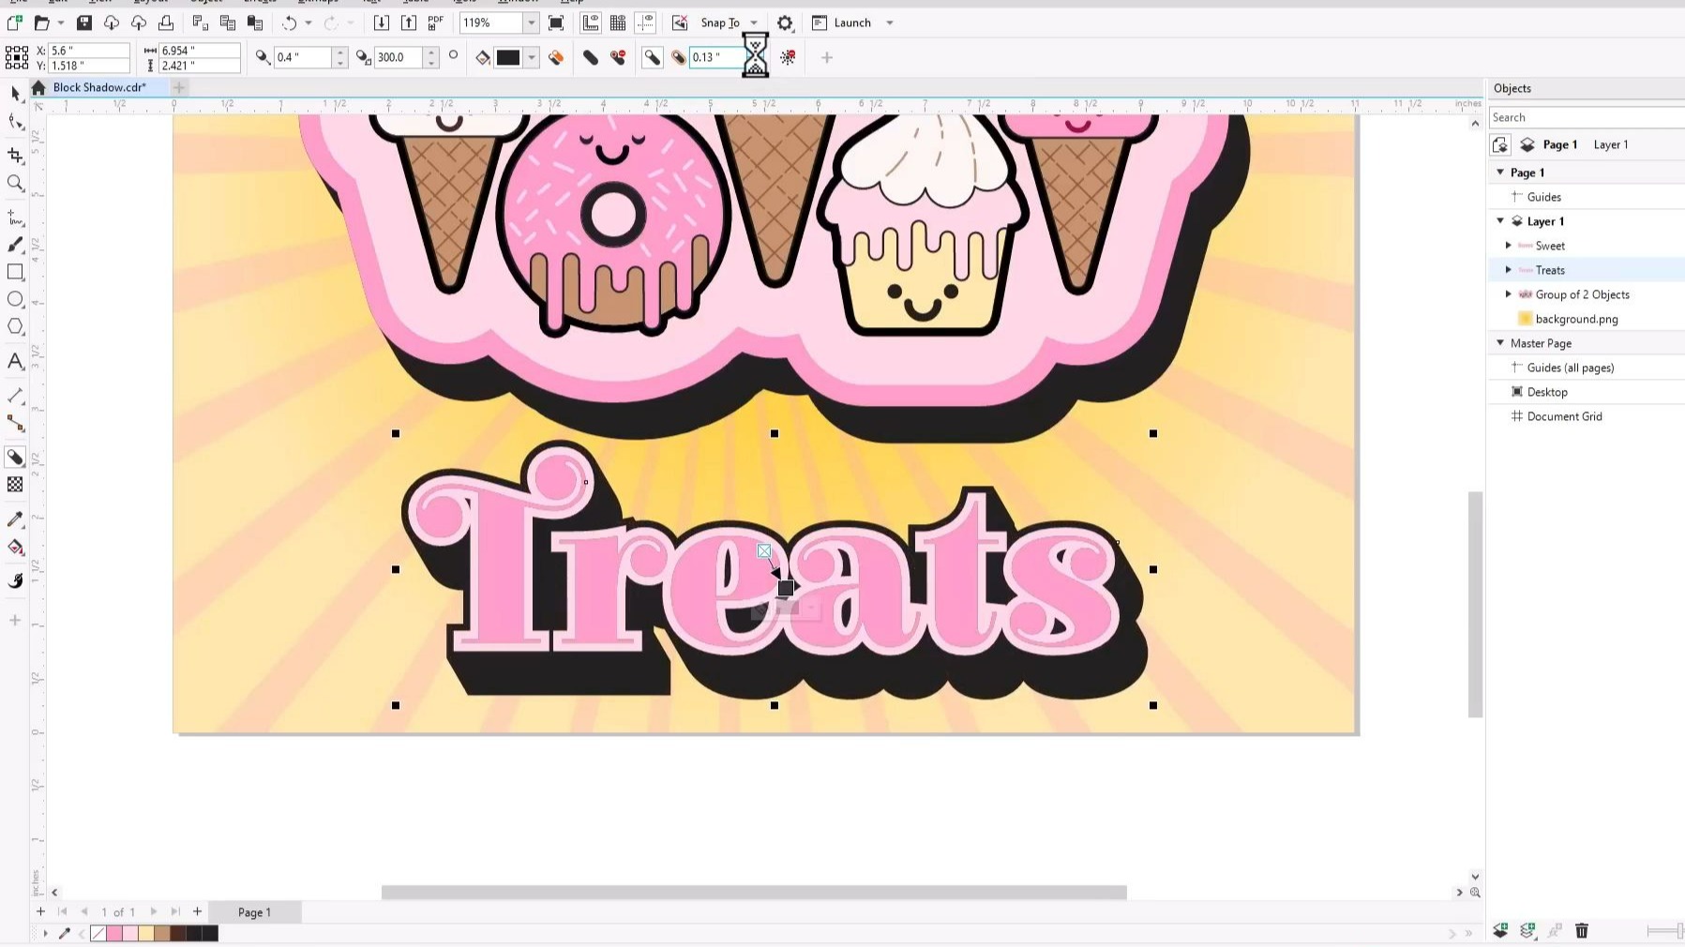
Task: Expand Group of 2 Objects
Action: pos(1509,294)
